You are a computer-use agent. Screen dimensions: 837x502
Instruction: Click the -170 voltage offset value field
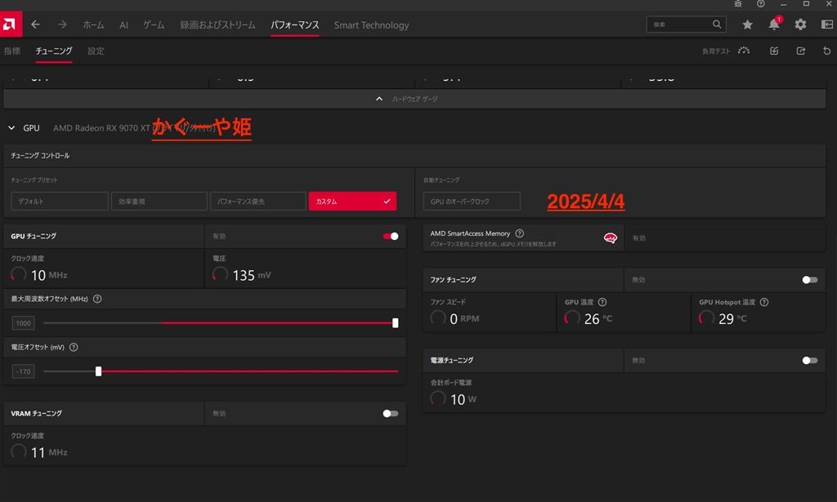[23, 371]
